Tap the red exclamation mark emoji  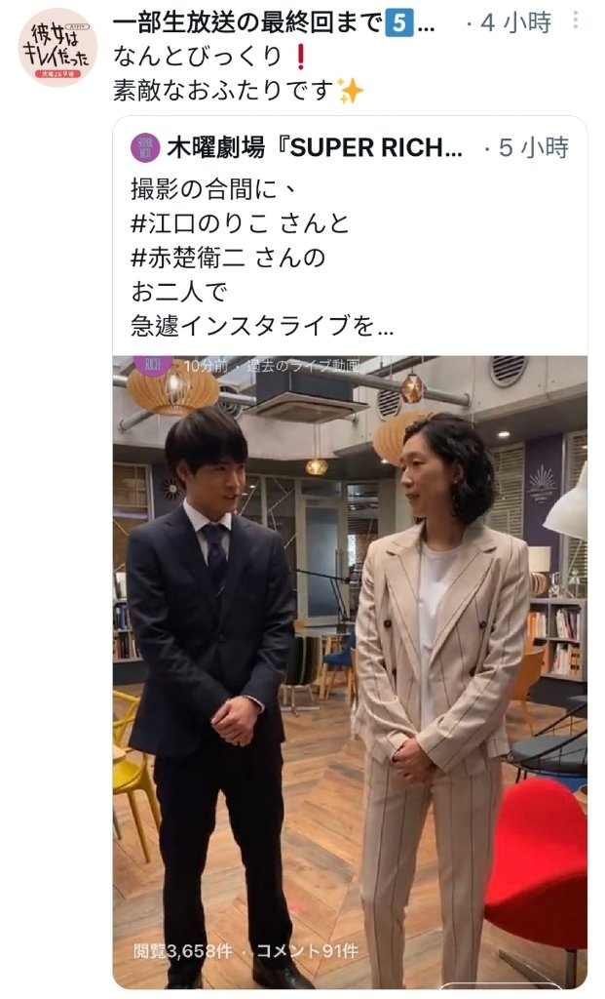pos(300,57)
